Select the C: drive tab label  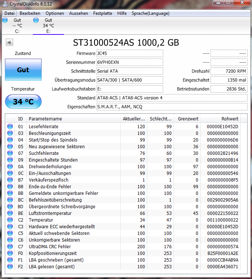pos(17,31)
